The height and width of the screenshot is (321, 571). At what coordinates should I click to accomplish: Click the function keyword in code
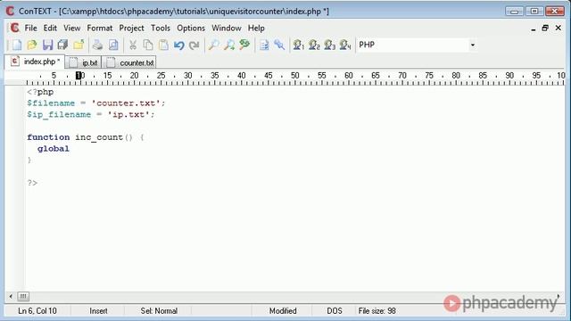48,137
